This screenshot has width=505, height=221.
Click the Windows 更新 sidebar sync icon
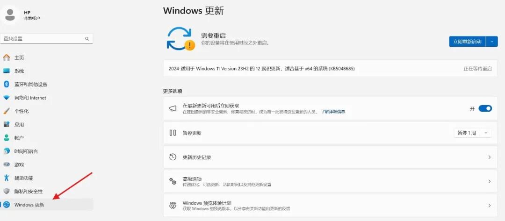(x=7, y=205)
